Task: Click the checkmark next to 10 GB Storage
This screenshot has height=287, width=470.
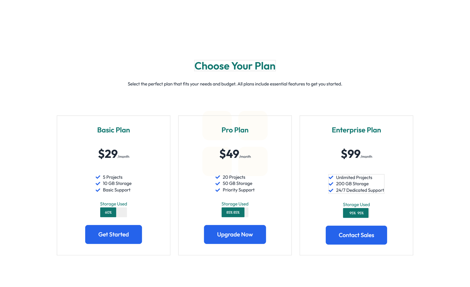Action: [98, 183]
